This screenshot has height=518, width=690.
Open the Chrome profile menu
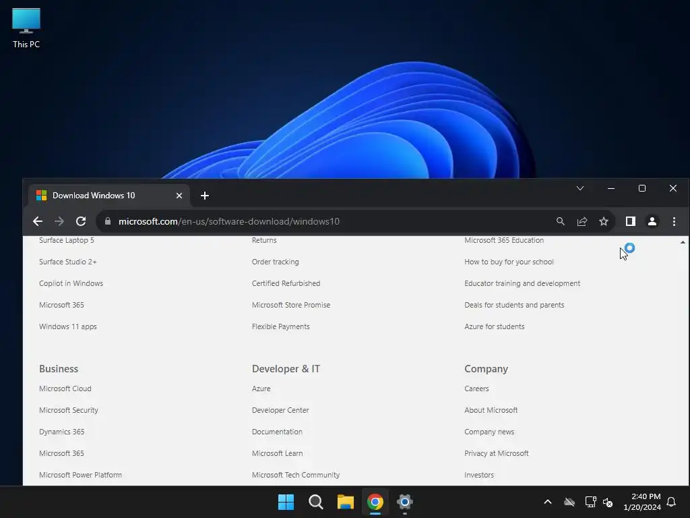652,221
